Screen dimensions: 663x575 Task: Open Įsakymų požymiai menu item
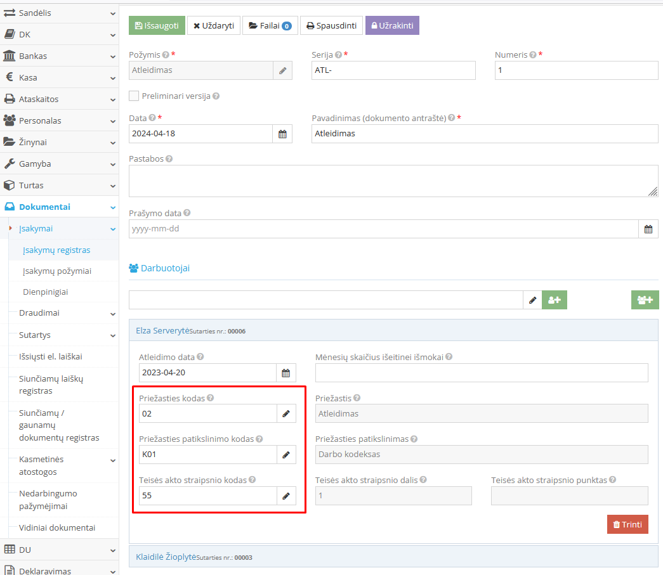click(x=57, y=271)
